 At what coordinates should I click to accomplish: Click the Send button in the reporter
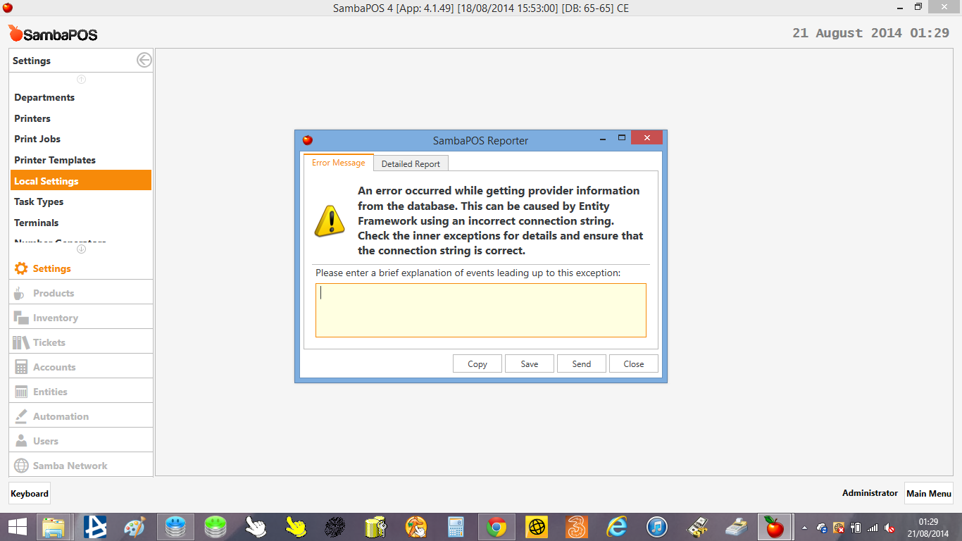[x=582, y=363]
